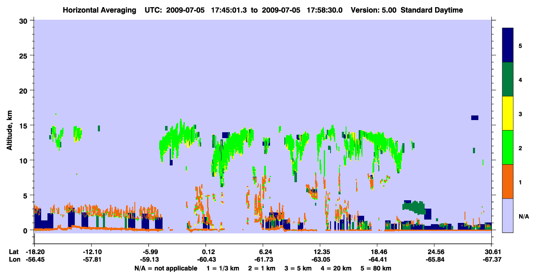The width and height of the screenshot is (546, 280).
Task: Click the y-axis tick label 20
Action: point(24,91)
